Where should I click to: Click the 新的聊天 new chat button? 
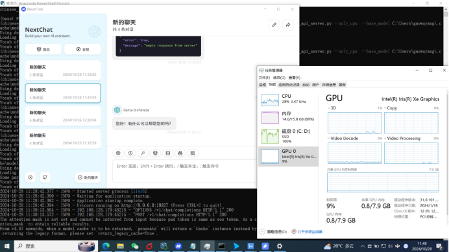coord(88,178)
